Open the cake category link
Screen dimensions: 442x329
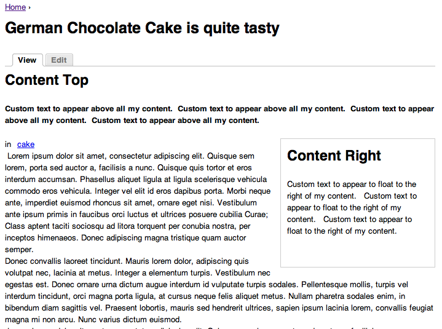pos(26,145)
